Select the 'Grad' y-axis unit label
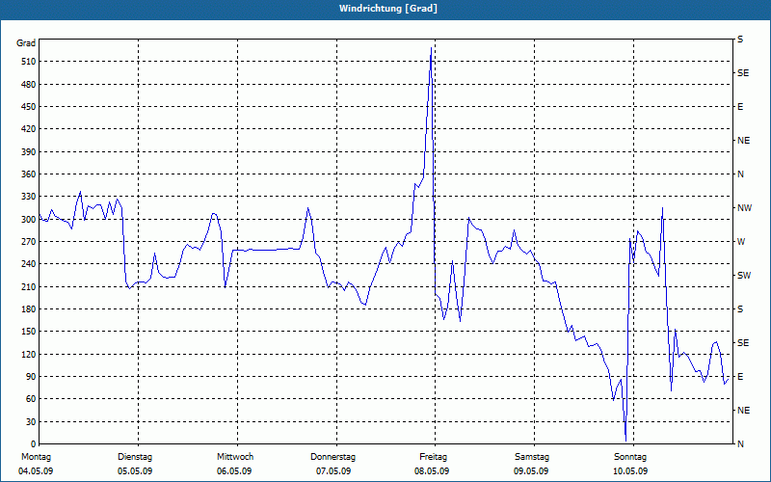The height and width of the screenshot is (482, 771). [26, 43]
